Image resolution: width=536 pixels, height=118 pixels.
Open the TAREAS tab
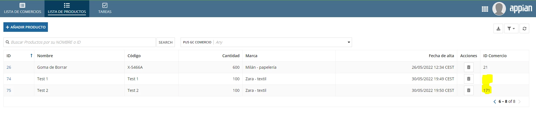[x=105, y=8]
